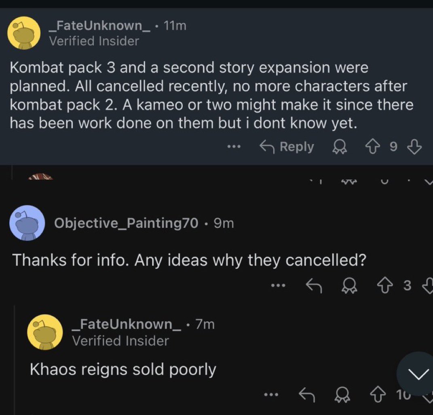View Objective_Painting70's blue avatar

click(27, 223)
